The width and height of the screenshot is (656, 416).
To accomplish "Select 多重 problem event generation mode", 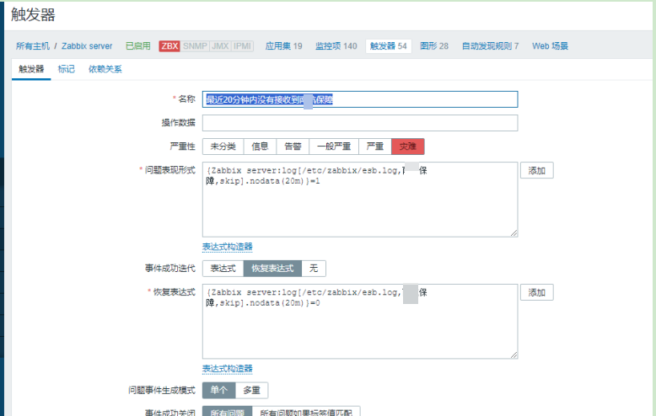I will (x=252, y=391).
